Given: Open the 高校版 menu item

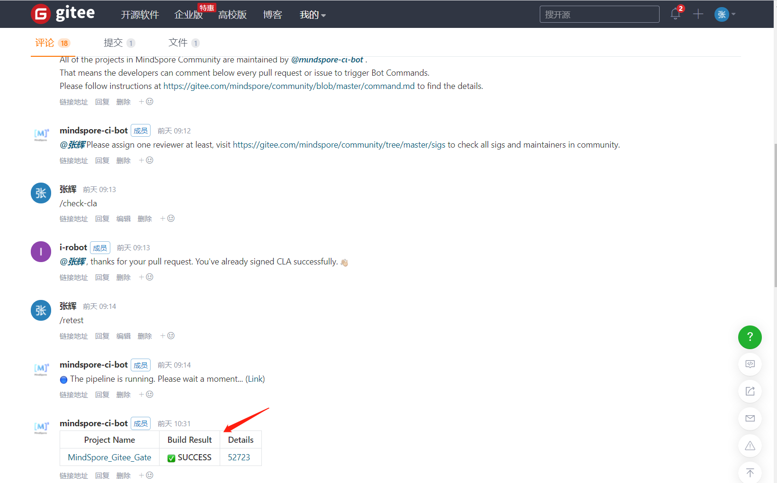Looking at the screenshot, I should [x=232, y=15].
